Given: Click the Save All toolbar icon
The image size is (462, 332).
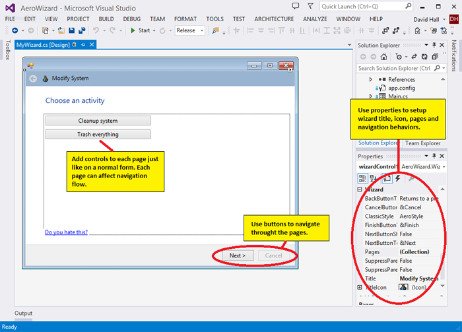Looking at the screenshot, I should pyautogui.click(x=82, y=30).
